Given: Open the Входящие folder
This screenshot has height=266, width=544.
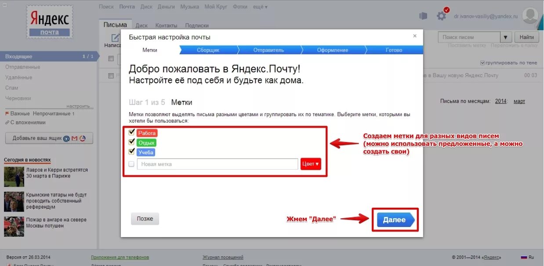Looking at the screenshot, I should coord(48,57).
